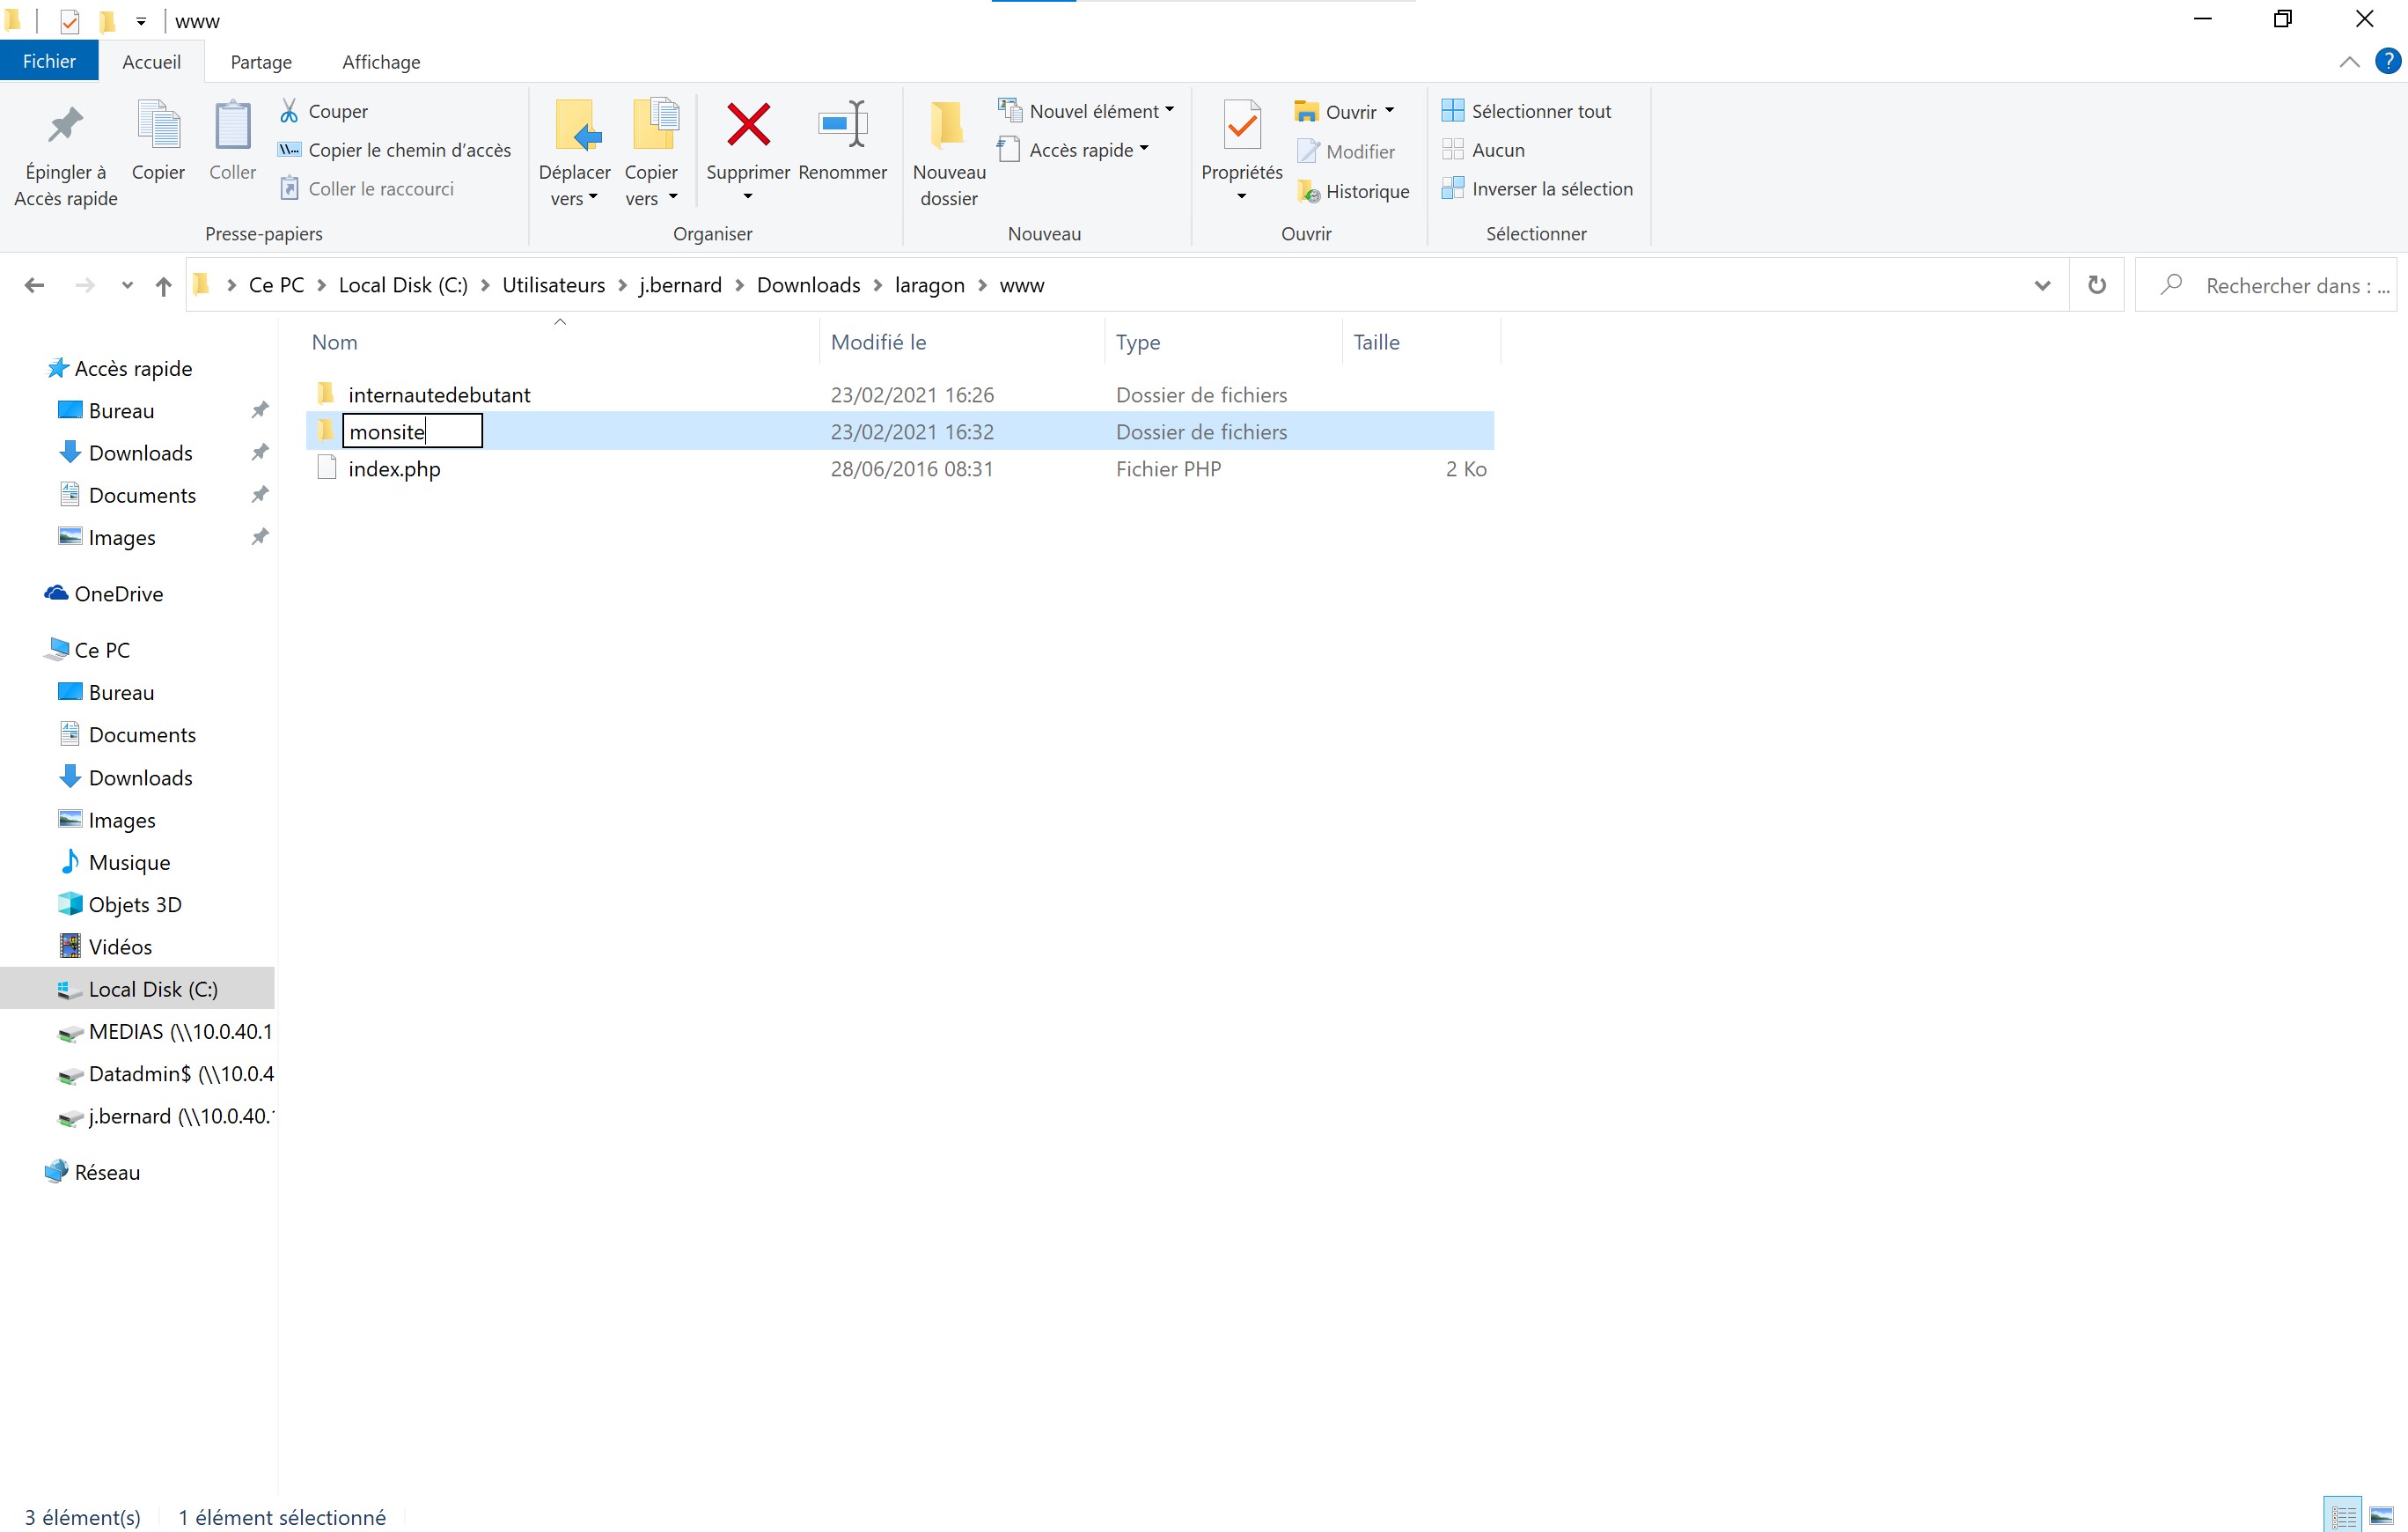Select the index.php file

tap(394, 469)
